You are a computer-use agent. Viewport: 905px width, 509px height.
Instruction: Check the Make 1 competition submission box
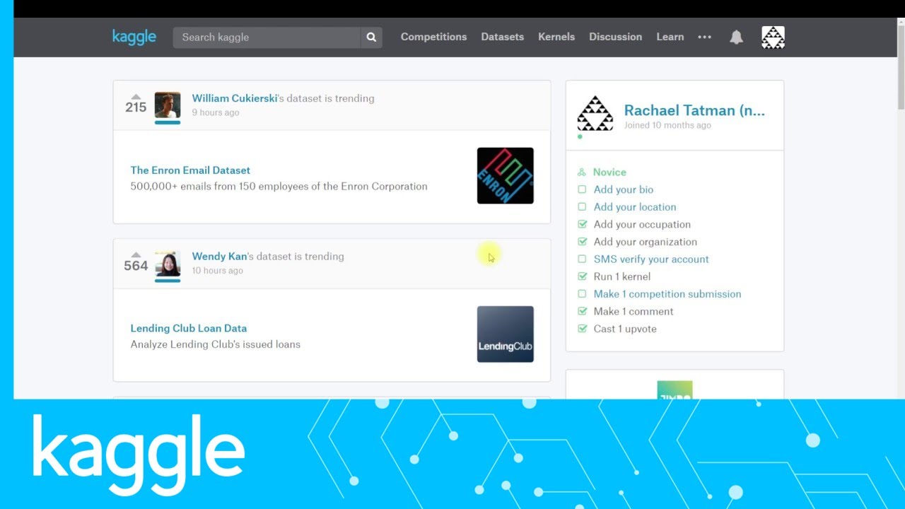tap(582, 294)
